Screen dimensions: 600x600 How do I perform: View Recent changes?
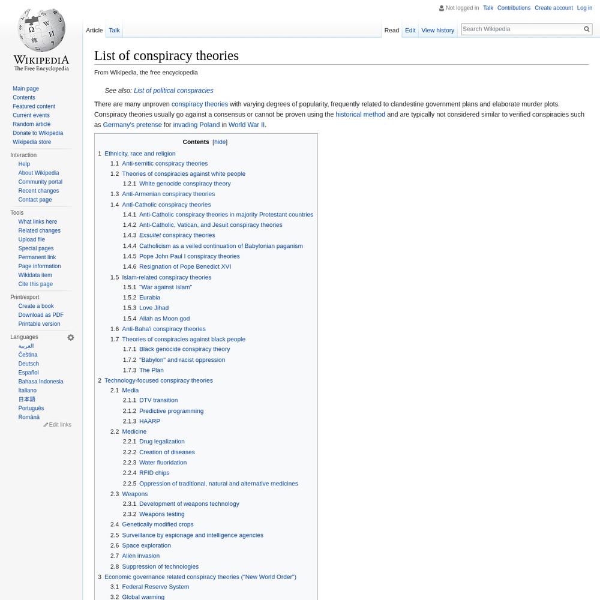point(38,191)
